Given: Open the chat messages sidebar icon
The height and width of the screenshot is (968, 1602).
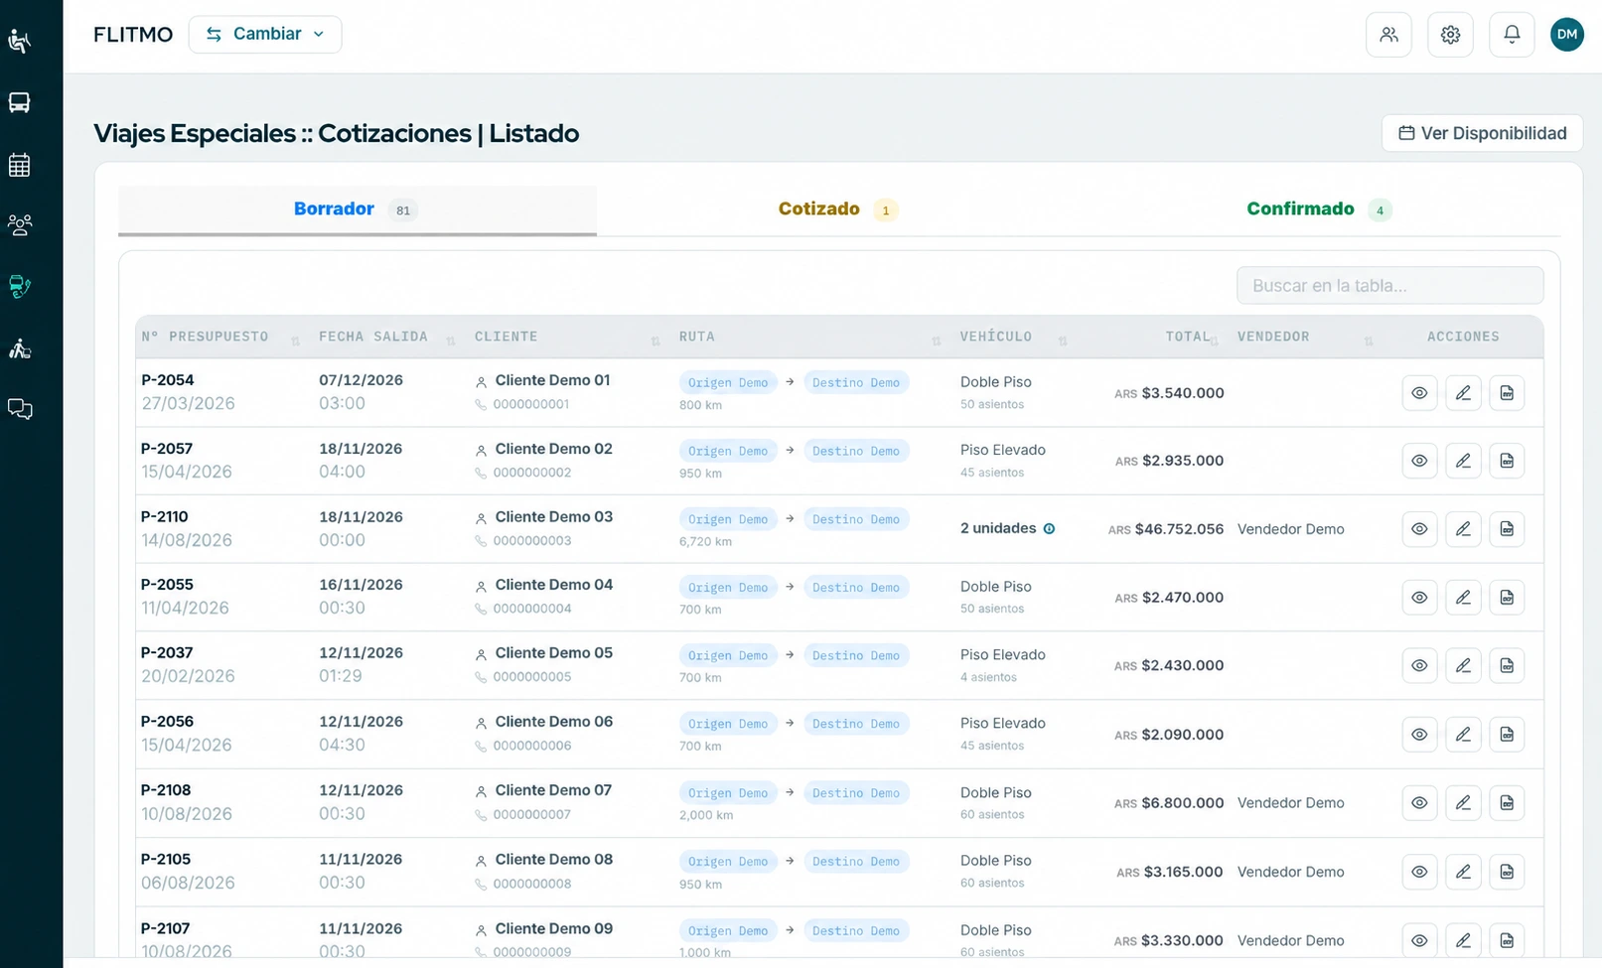Looking at the screenshot, I should click(x=20, y=409).
